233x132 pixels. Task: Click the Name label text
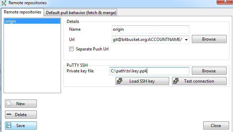[75, 29]
